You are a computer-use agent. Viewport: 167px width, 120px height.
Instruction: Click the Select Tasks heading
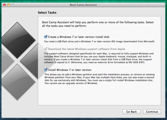pos(47,13)
